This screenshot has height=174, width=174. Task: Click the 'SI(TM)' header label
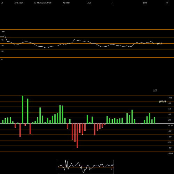66,3
